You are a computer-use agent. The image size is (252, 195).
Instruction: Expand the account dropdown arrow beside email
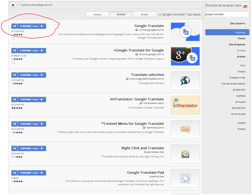19,5
